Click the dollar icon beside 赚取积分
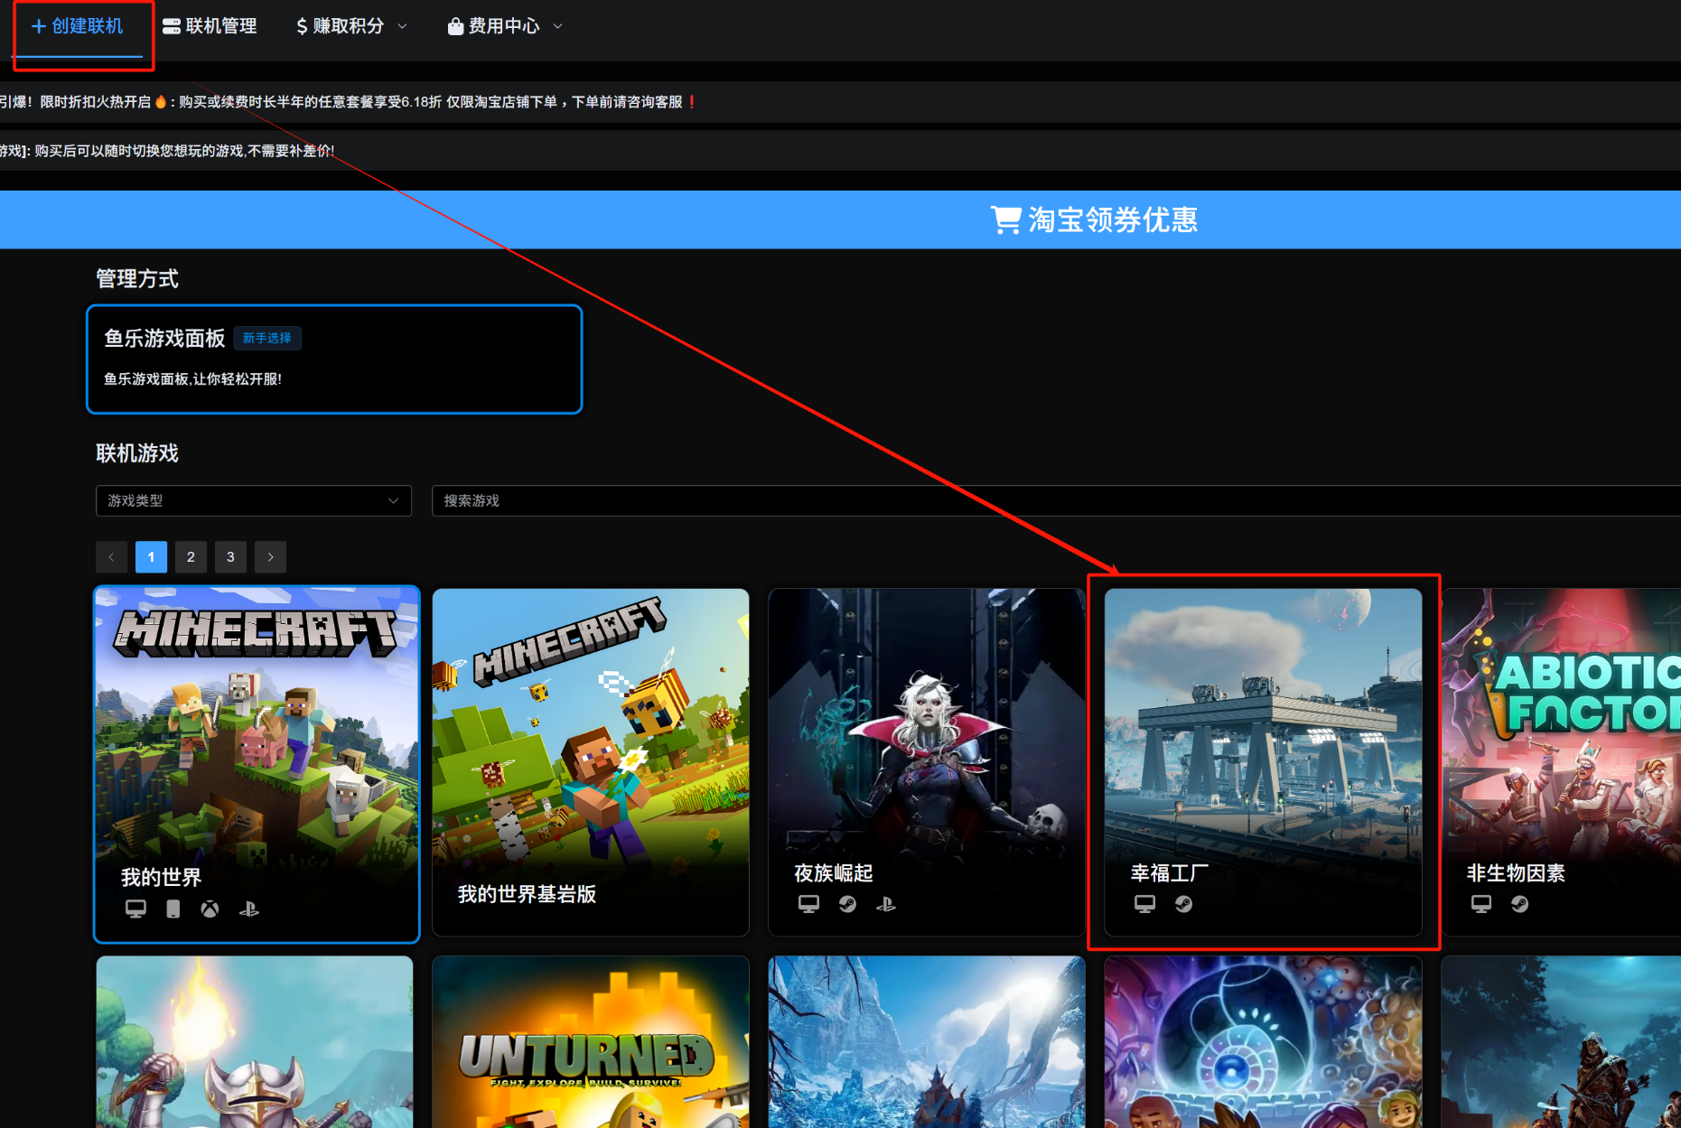 pyautogui.click(x=302, y=27)
